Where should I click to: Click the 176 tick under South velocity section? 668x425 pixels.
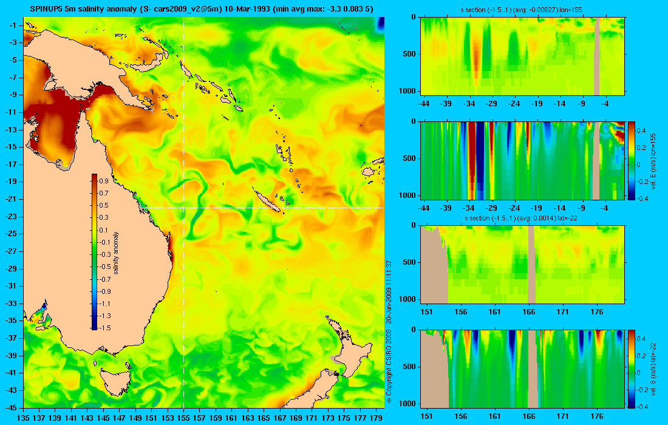(x=597, y=416)
